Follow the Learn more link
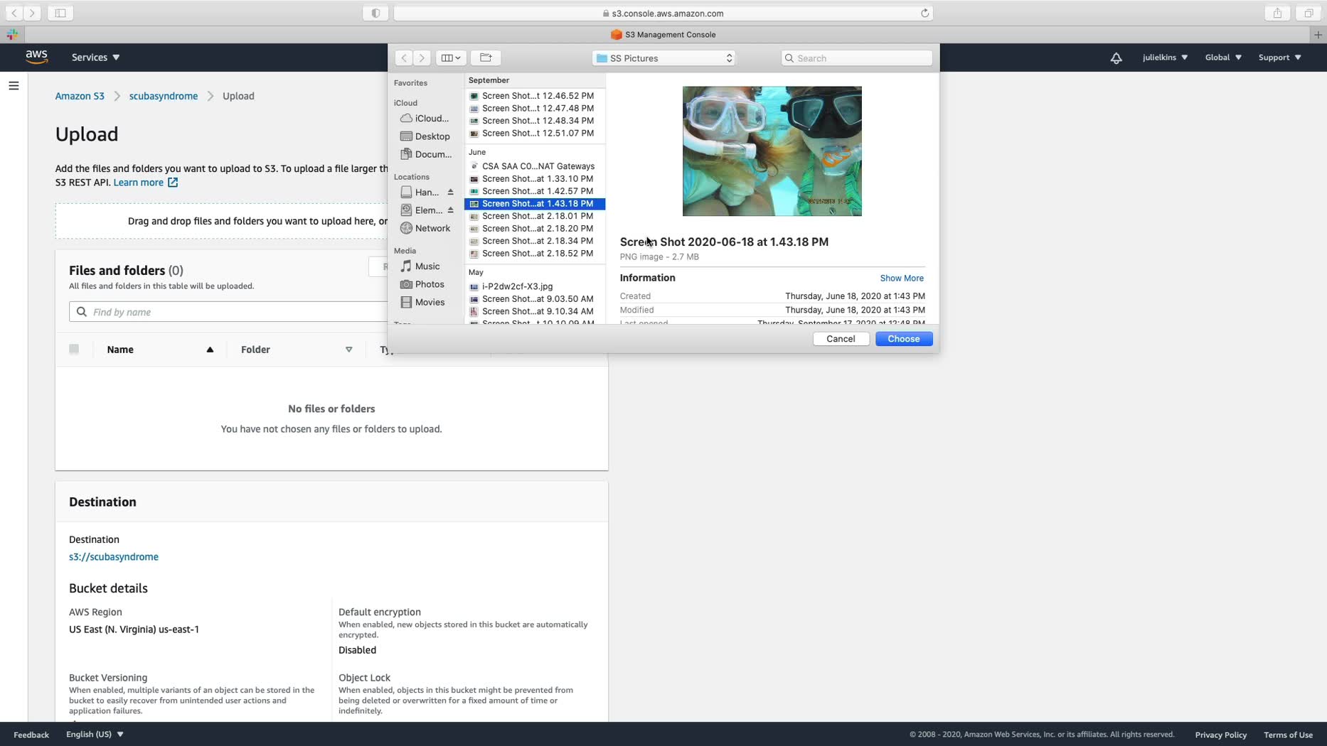This screenshot has height=746, width=1327. (x=138, y=183)
